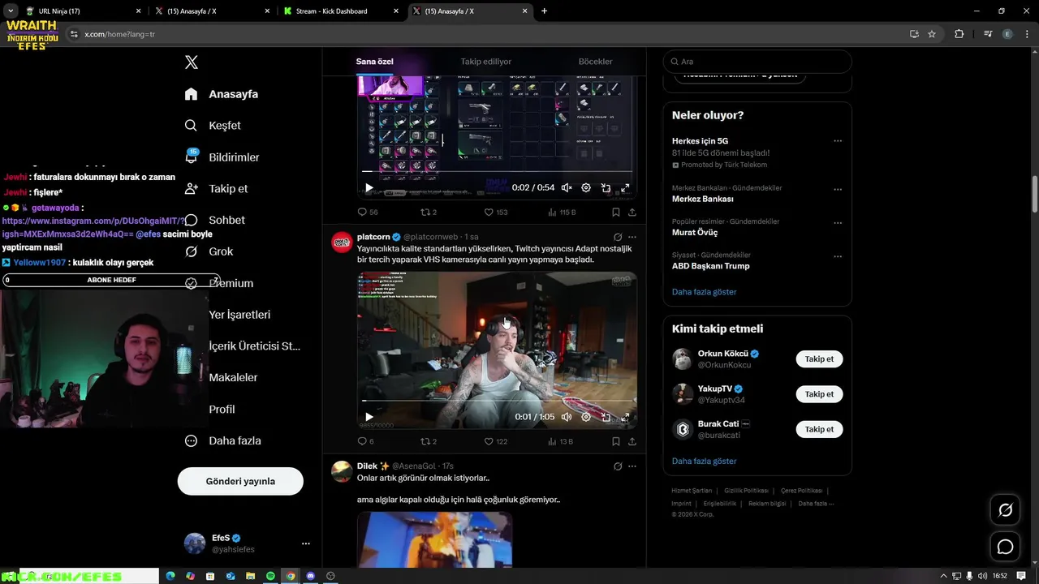Click Gönderi yayınla post button

240,481
